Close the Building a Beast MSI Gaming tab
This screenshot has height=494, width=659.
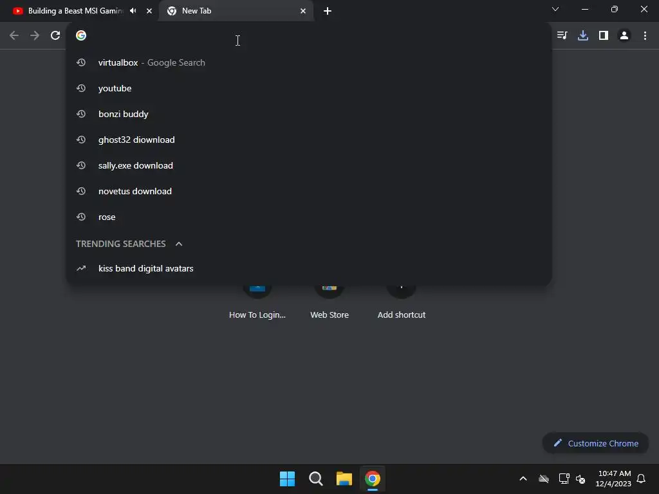tap(149, 11)
